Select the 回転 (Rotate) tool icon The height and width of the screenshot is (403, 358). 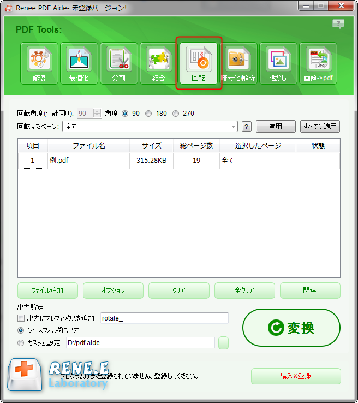(199, 63)
